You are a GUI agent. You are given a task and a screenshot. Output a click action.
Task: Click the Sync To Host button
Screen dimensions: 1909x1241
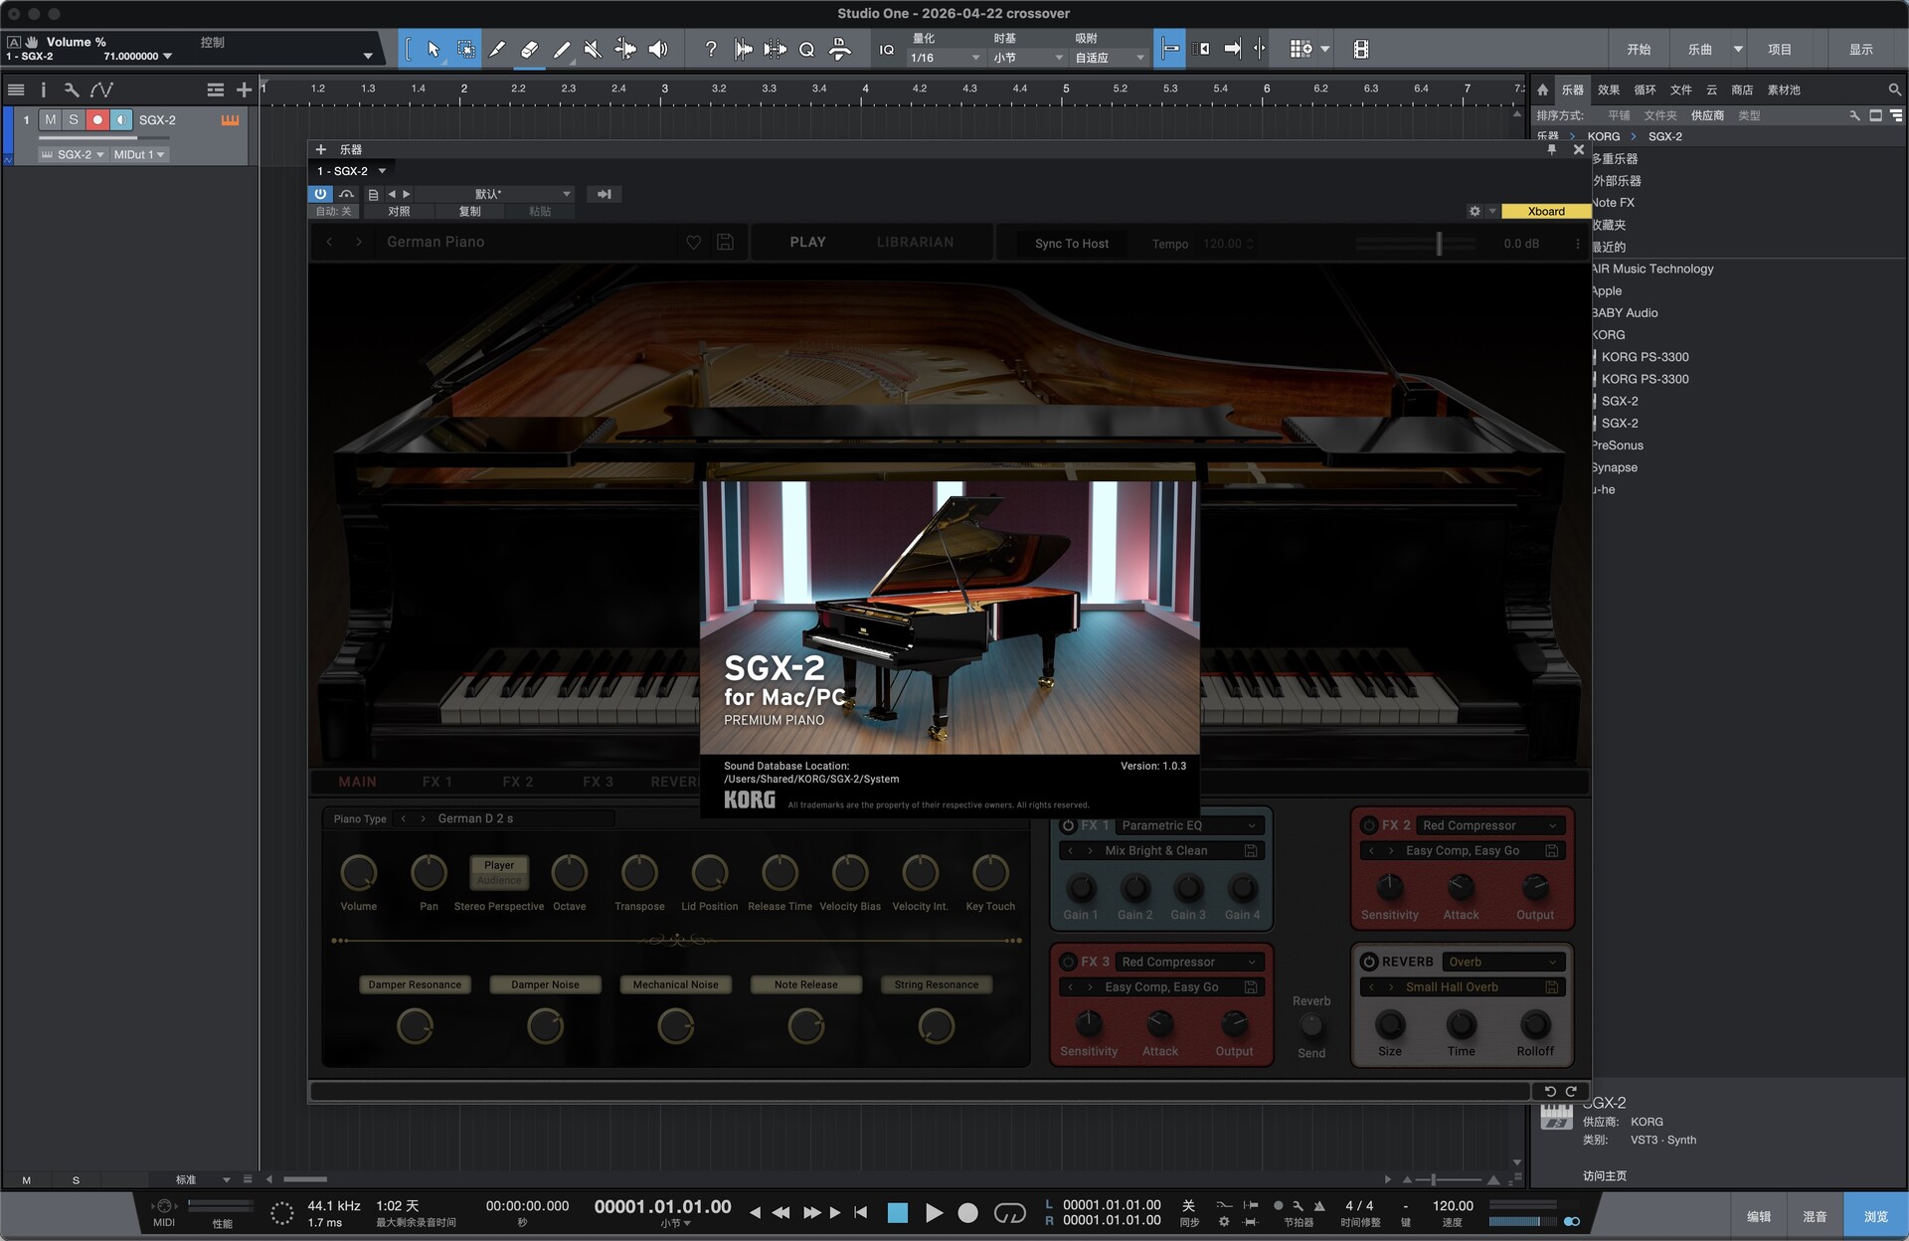click(x=1071, y=244)
